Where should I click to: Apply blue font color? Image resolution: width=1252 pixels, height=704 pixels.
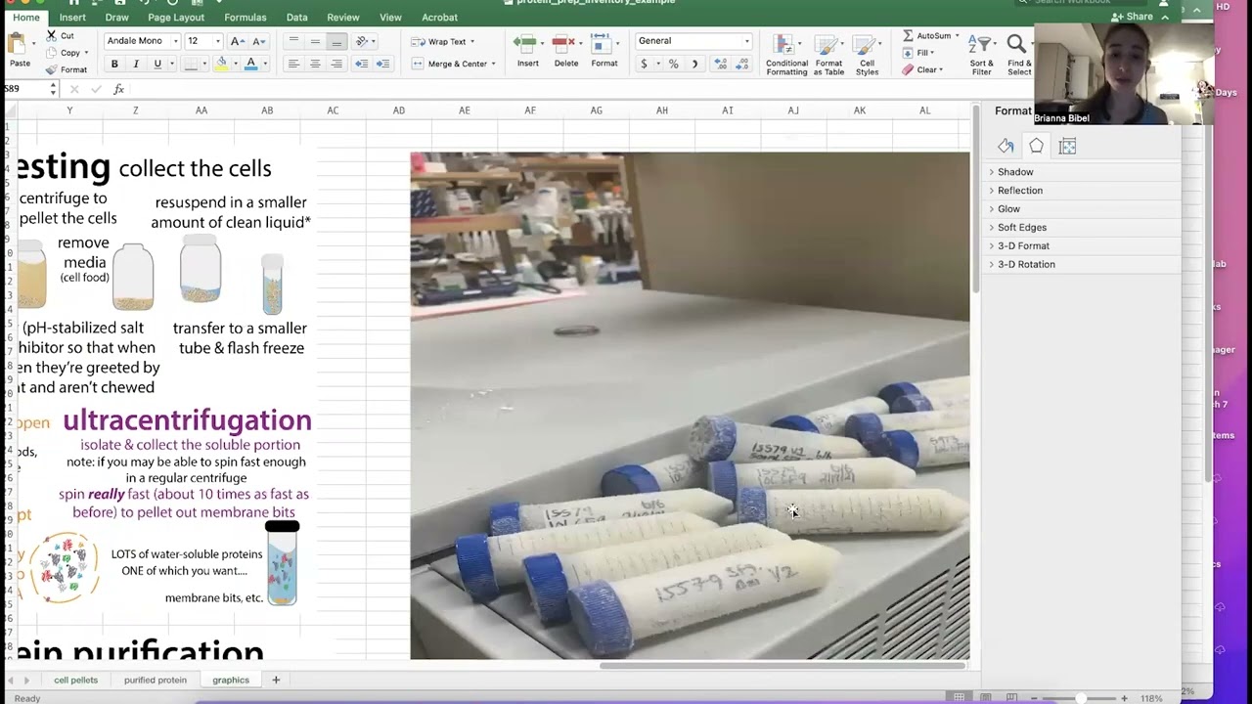point(251,64)
